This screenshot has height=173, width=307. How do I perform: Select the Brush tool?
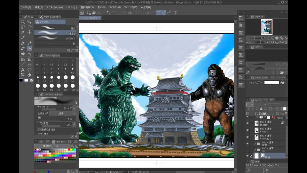23,48
